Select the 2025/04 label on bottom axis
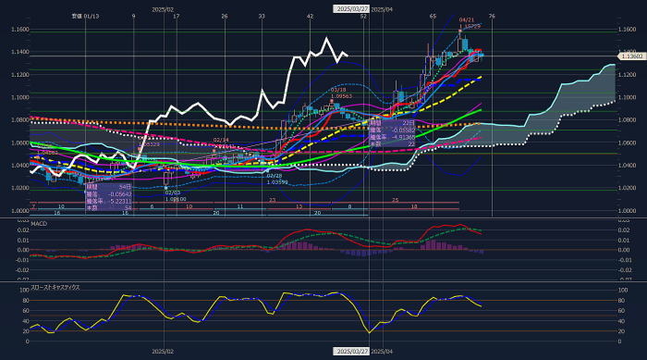 (382, 352)
